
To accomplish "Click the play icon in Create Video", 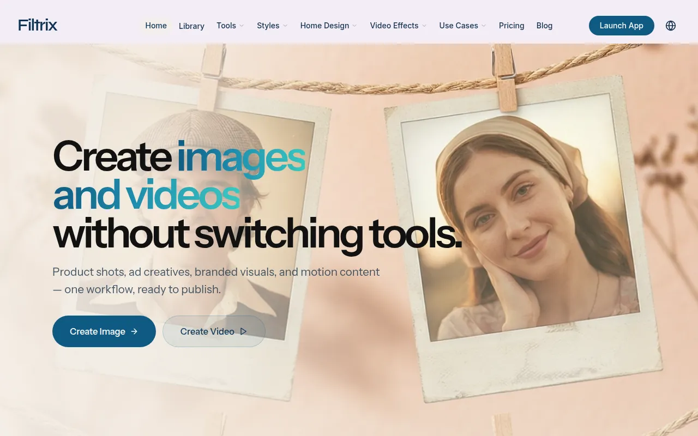I will tap(244, 331).
